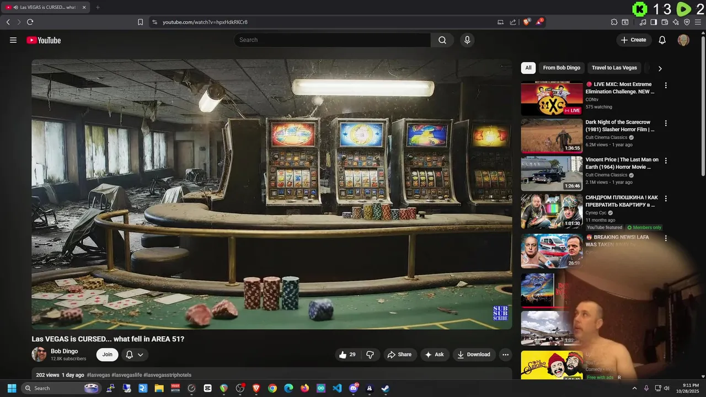
Task: Open Brave playlist music-note icon
Action: pos(643,22)
